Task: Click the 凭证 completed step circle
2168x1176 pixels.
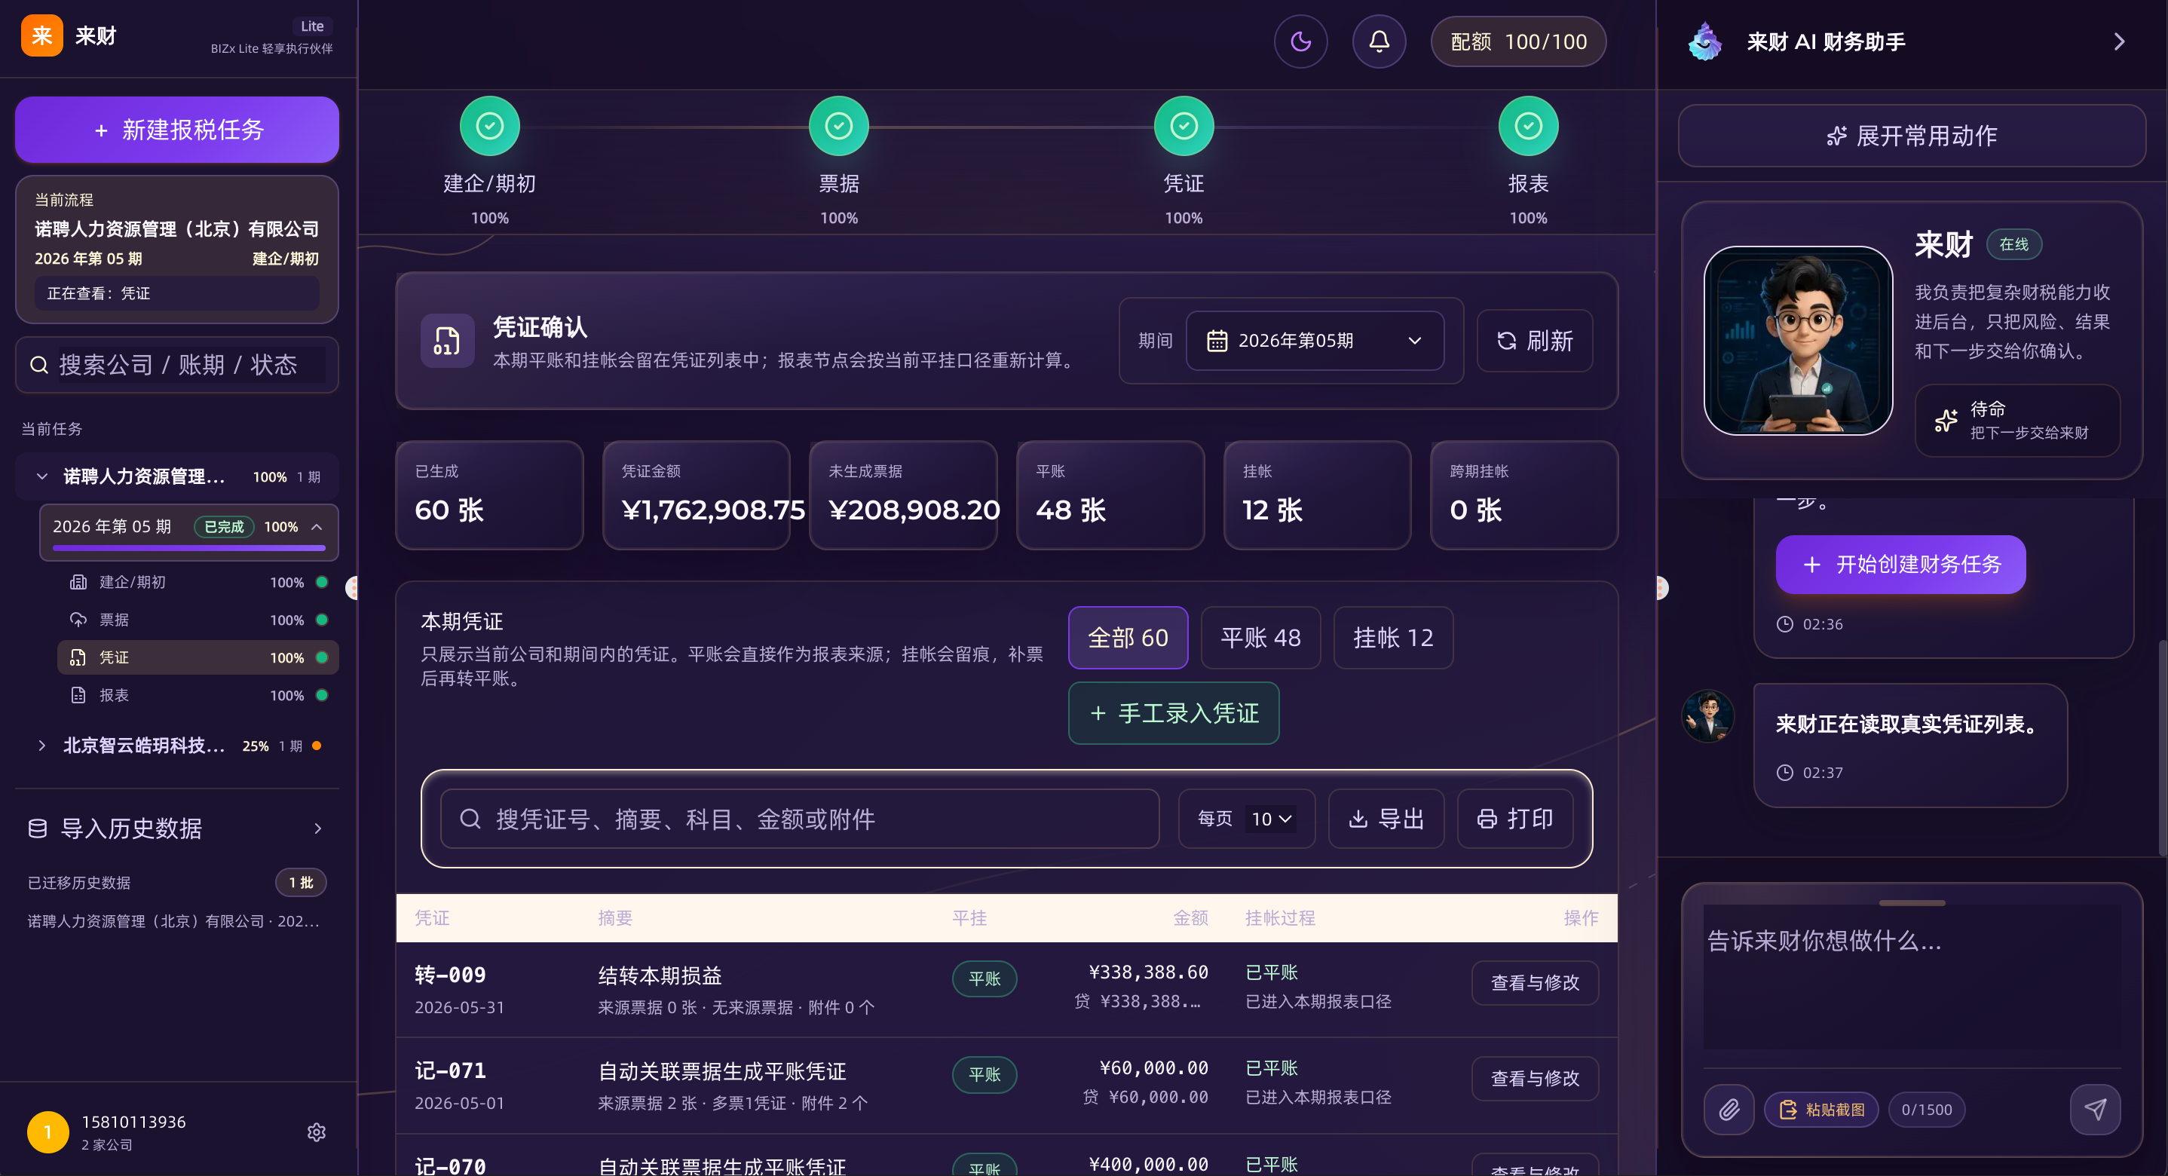Action: pos(1184,127)
